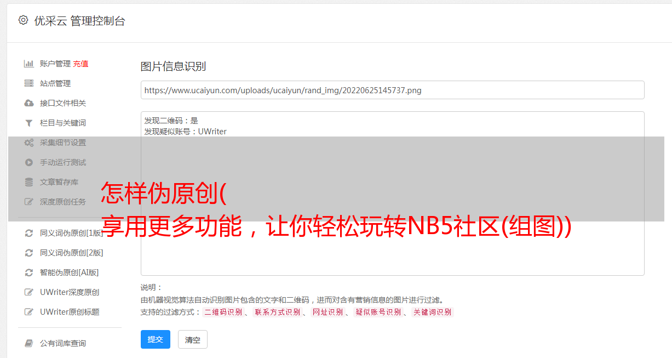The image size is (672, 358).
Task: Open 接口文件相关 menu item
Action: pyautogui.click(x=63, y=103)
